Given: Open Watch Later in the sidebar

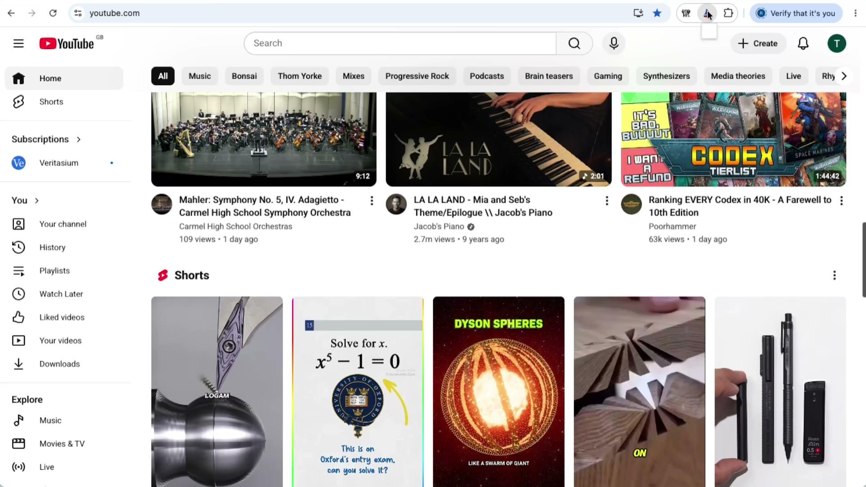Looking at the screenshot, I should coord(64,294).
